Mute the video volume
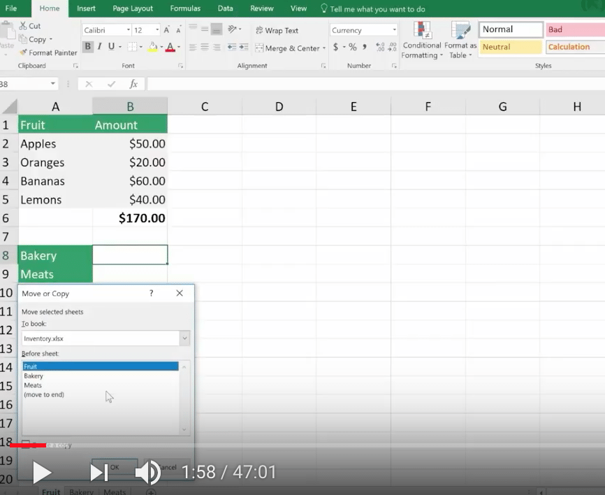Viewport: 605px width, 495px height. [x=147, y=473]
